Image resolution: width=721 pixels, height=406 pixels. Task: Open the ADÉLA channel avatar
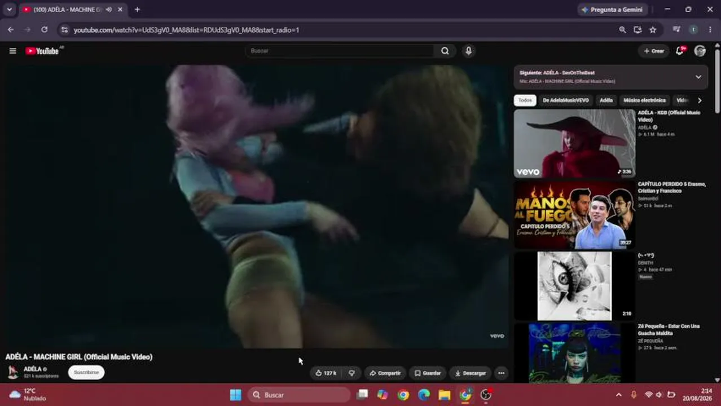tap(12, 372)
